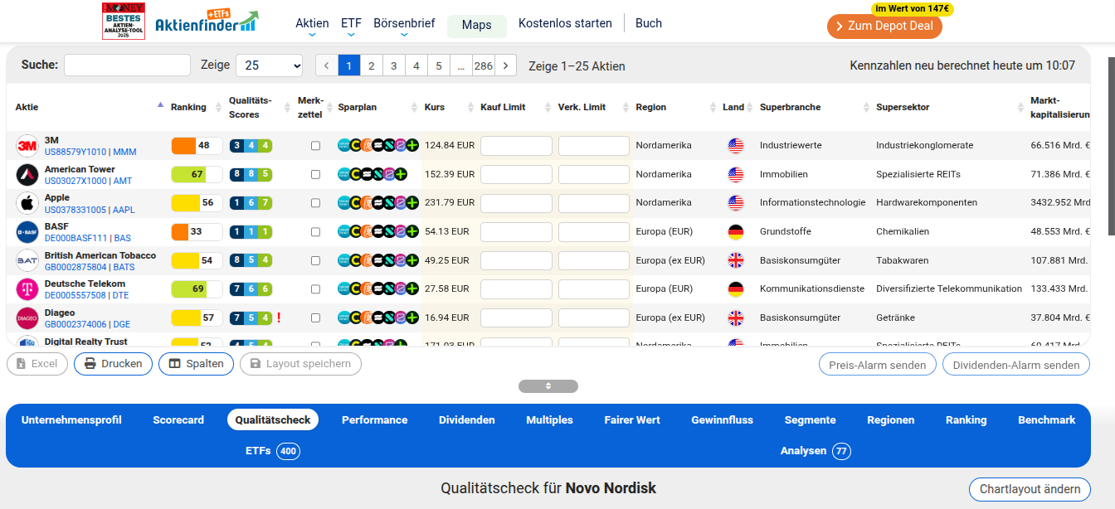
Task: Click the Diageo company logo
Action: pos(27,318)
